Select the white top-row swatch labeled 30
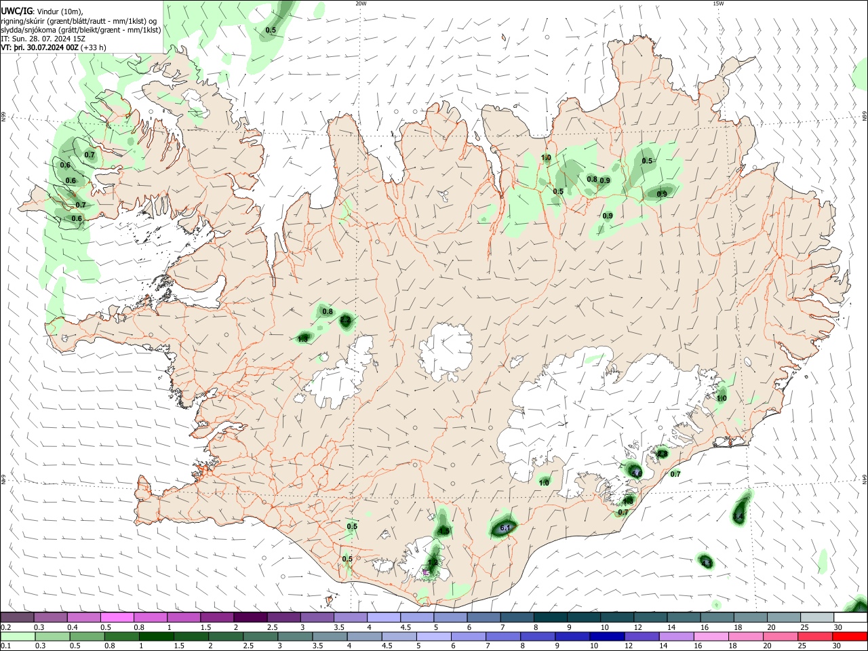 pos(851,618)
